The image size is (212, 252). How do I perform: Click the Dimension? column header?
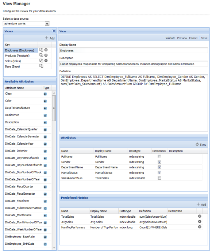(x=159, y=151)
